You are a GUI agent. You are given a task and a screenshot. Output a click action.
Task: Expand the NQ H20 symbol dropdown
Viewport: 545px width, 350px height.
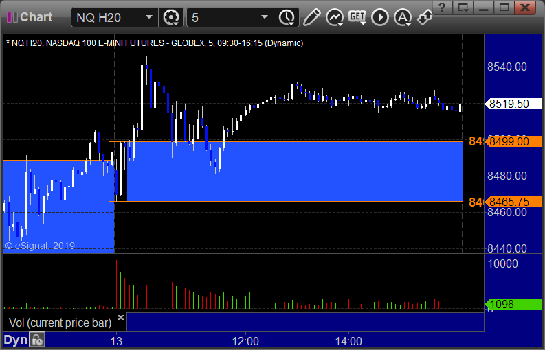point(149,17)
